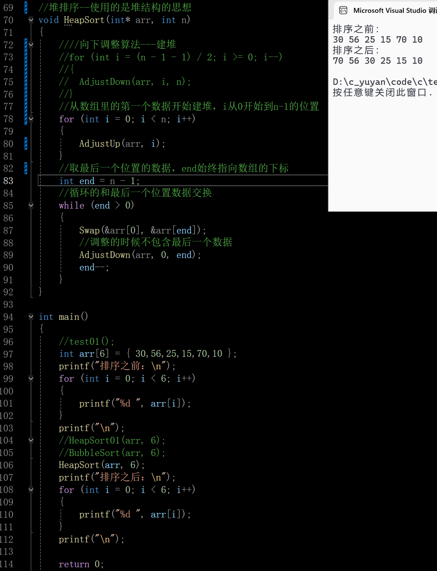The image size is (437, 571).
Task: Collapse the for loop at line 99
Action: 31,378
